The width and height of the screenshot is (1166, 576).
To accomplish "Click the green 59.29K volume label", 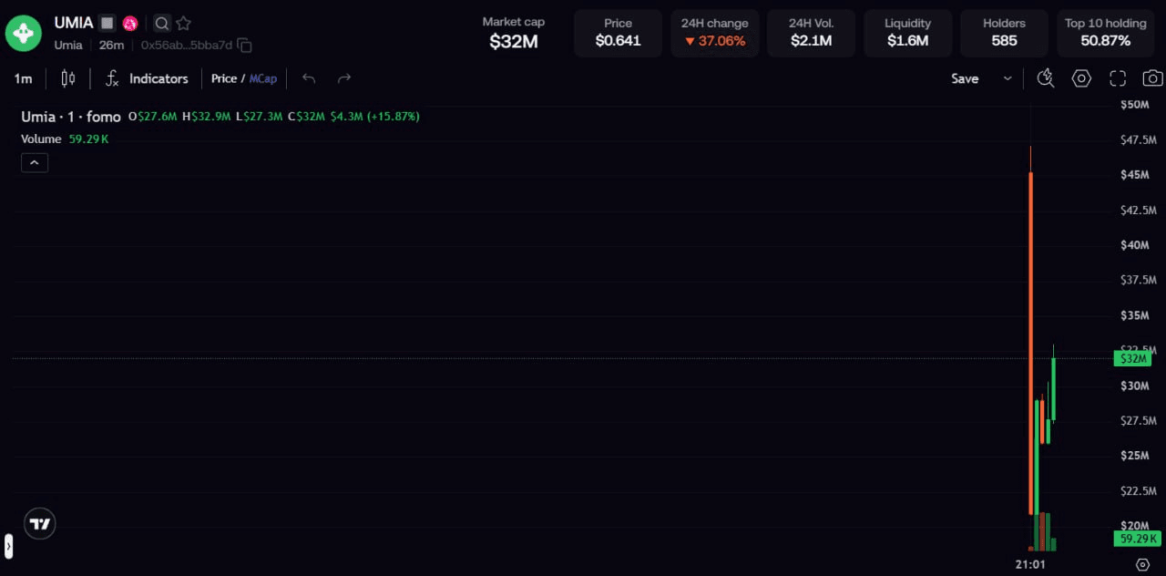I will [x=1137, y=539].
